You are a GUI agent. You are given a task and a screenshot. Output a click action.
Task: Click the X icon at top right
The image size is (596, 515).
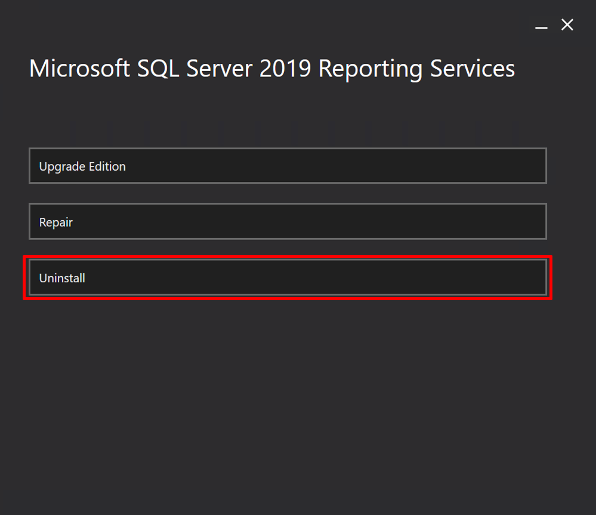pos(567,25)
